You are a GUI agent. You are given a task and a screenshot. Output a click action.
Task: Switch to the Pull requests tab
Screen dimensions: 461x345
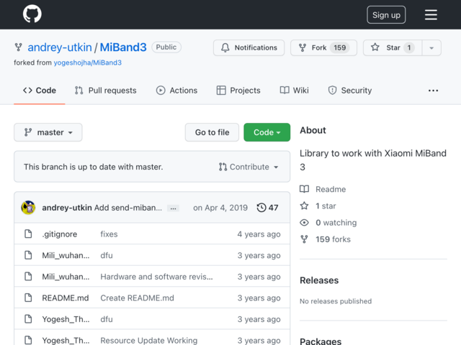click(106, 91)
